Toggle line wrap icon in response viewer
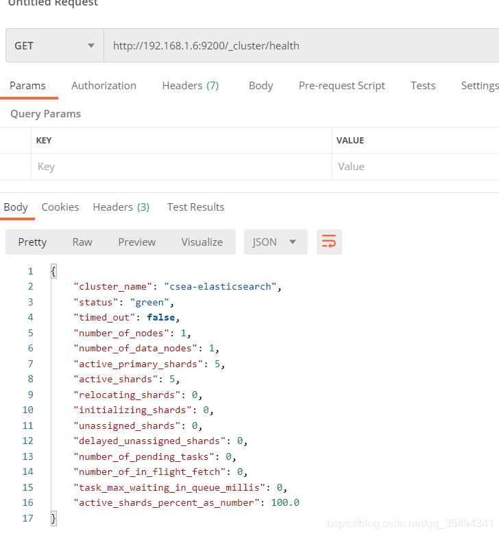Image resolution: width=499 pixels, height=536 pixels. [x=329, y=242]
